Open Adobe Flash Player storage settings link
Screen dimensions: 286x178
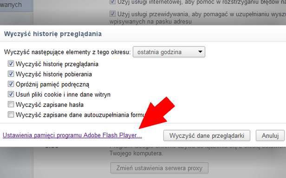pyautogui.click(x=72, y=135)
